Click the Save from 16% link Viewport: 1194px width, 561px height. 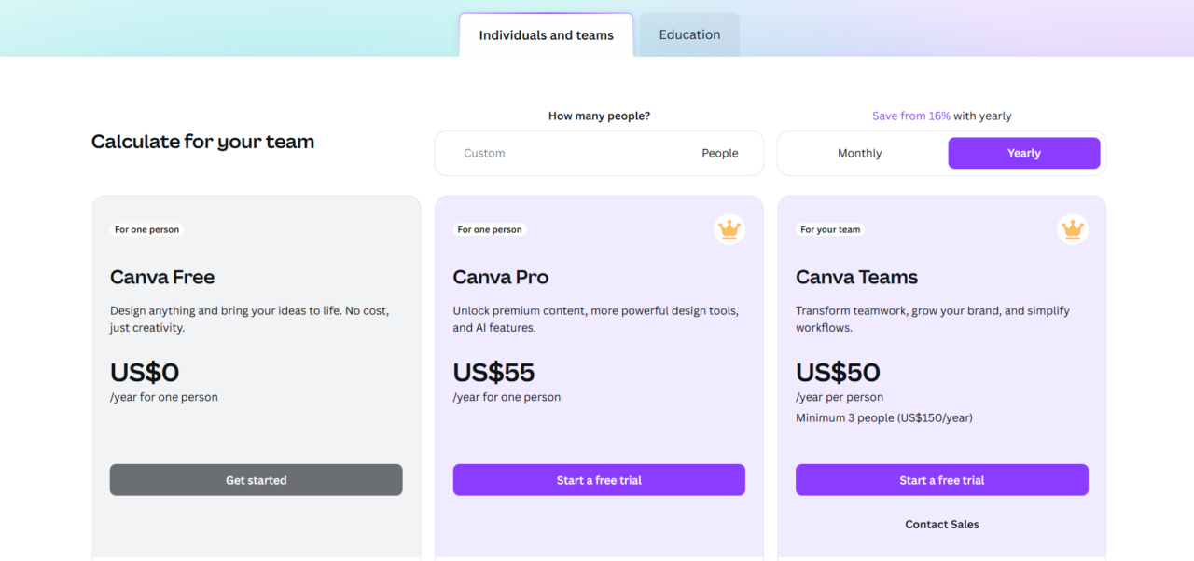[910, 115]
